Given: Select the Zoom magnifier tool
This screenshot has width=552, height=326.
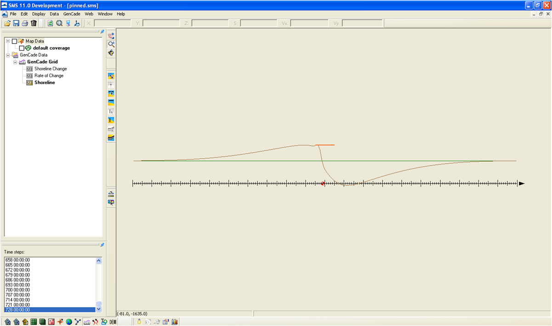Looking at the screenshot, I should click(x=111, y=44).
